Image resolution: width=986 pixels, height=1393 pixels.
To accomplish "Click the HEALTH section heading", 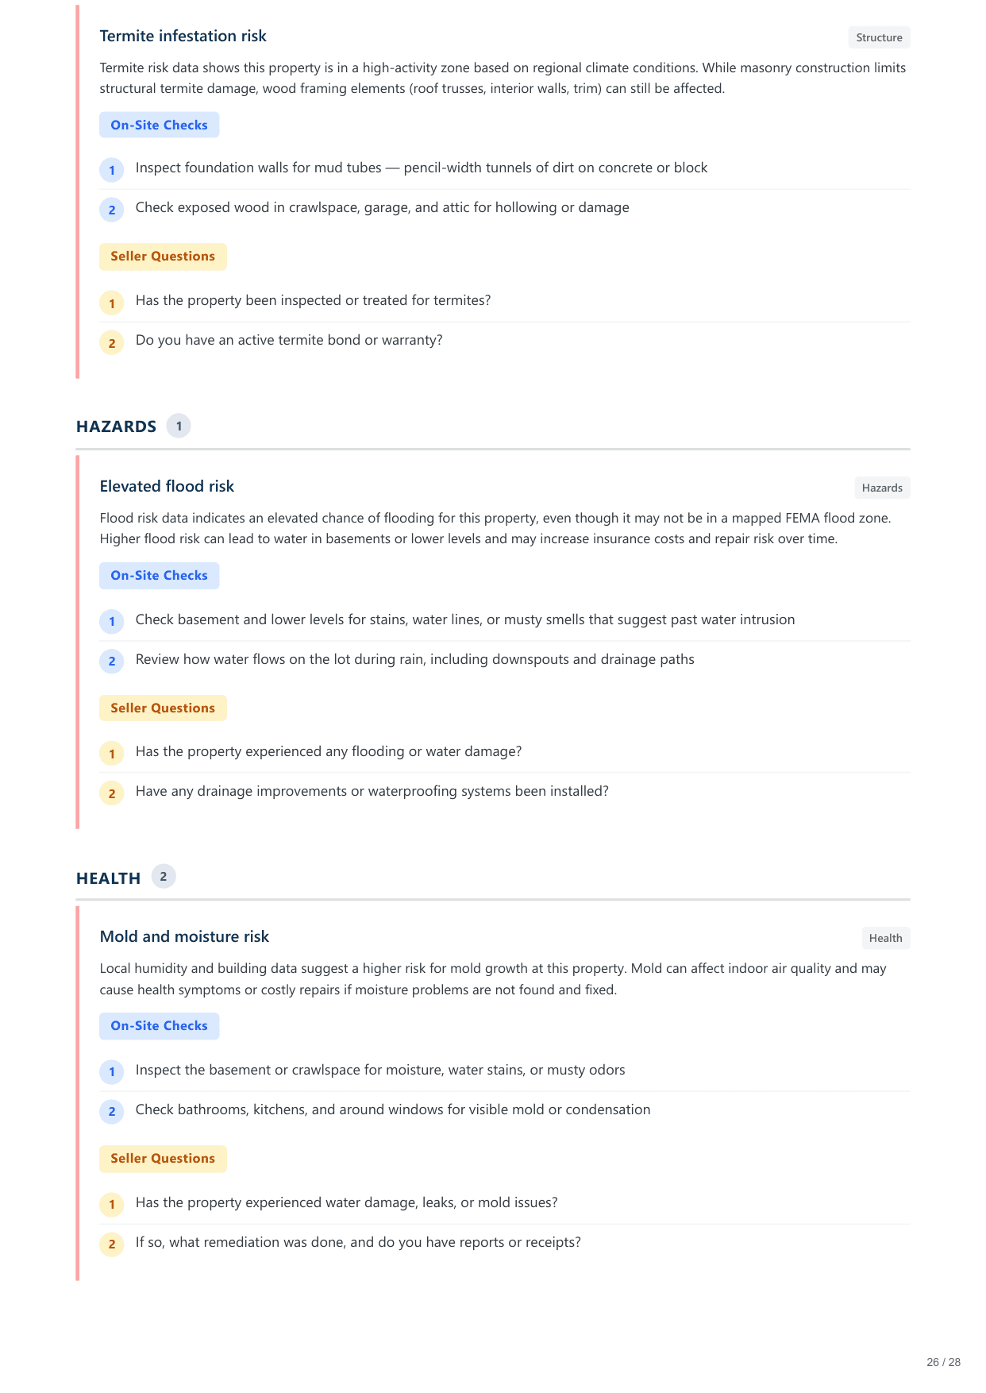I will point(108,878).
